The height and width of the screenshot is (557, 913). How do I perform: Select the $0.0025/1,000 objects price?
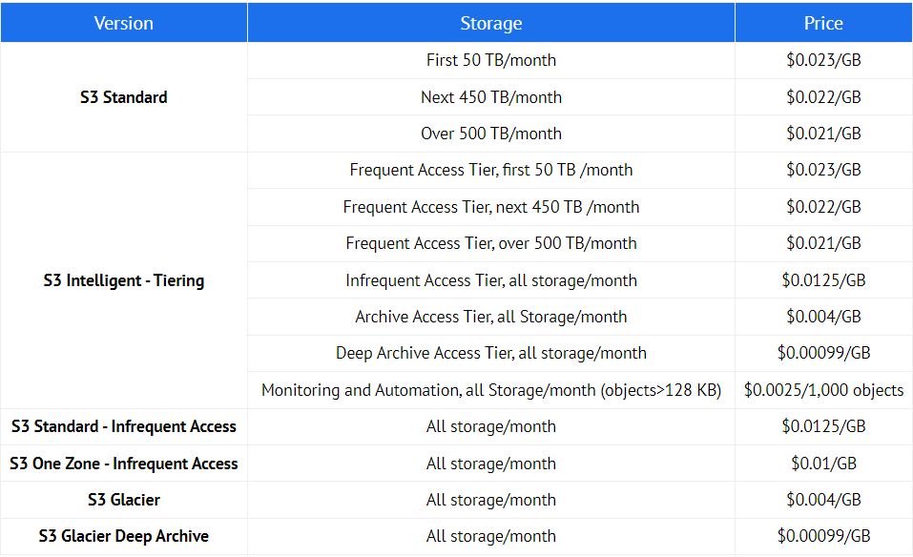[x=823, y=390]
